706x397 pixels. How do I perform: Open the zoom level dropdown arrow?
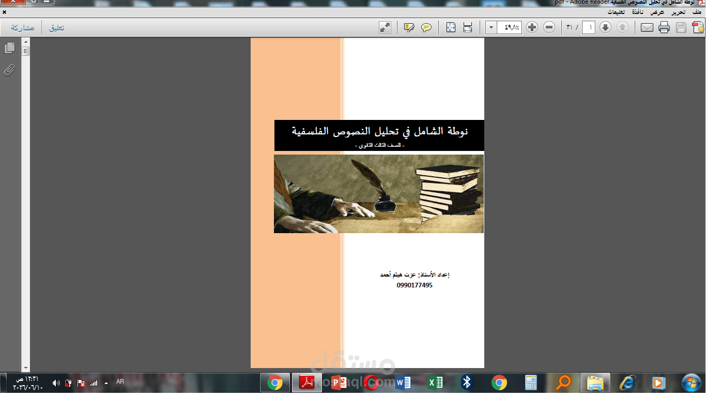pos(491,27)
